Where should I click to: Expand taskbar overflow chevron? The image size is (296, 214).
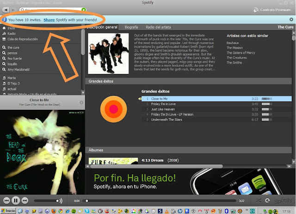247,210
